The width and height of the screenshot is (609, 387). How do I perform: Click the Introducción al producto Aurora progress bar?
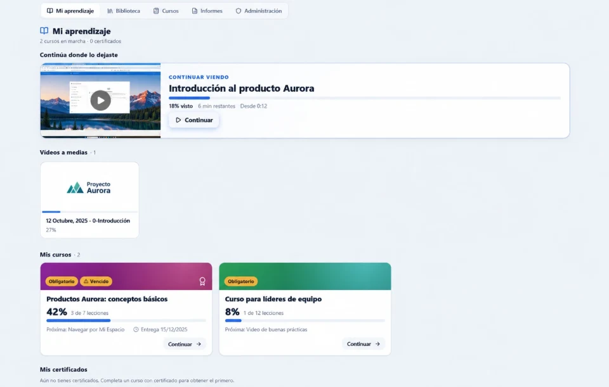[365, 98]
